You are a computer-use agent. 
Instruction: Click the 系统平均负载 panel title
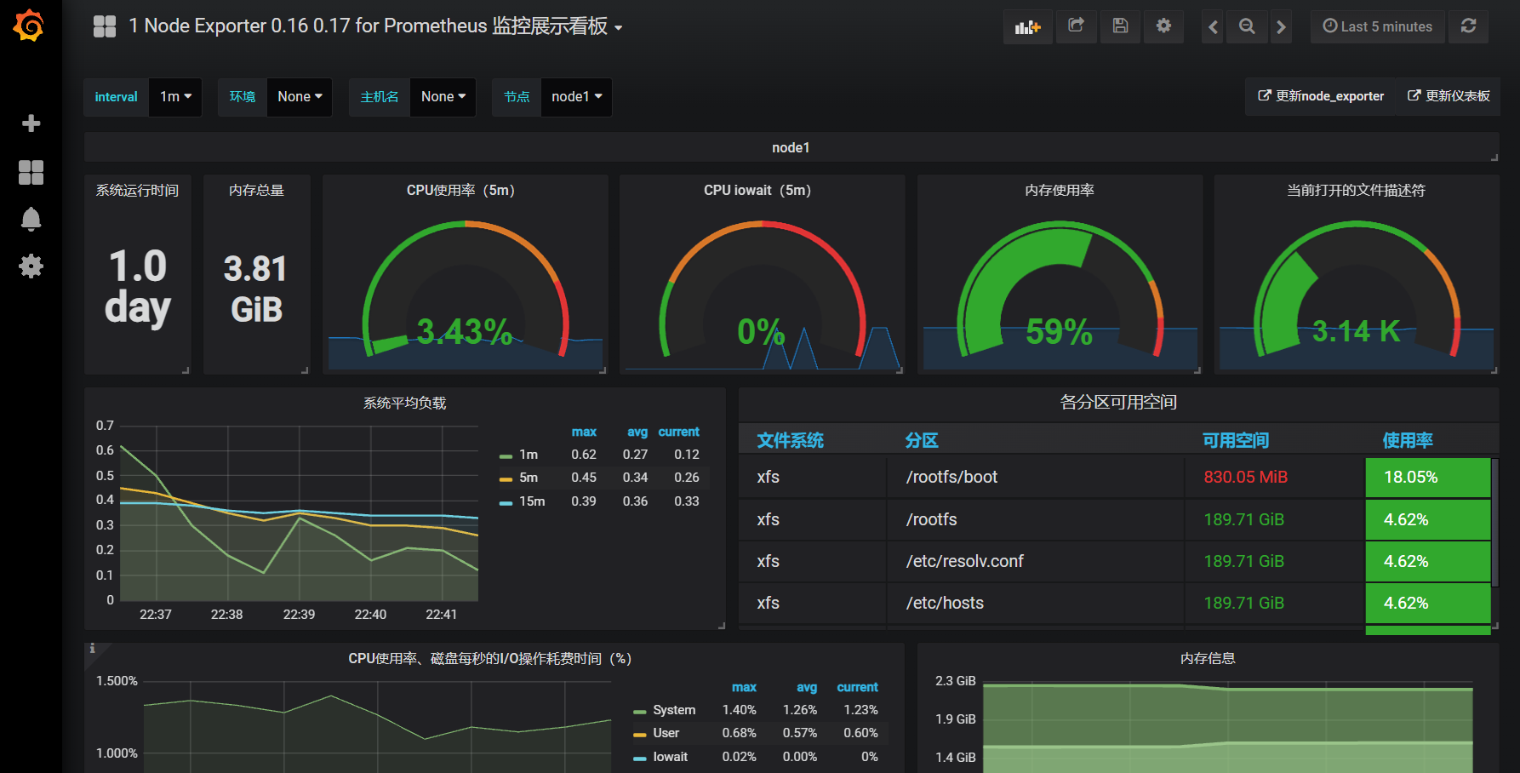405,403
